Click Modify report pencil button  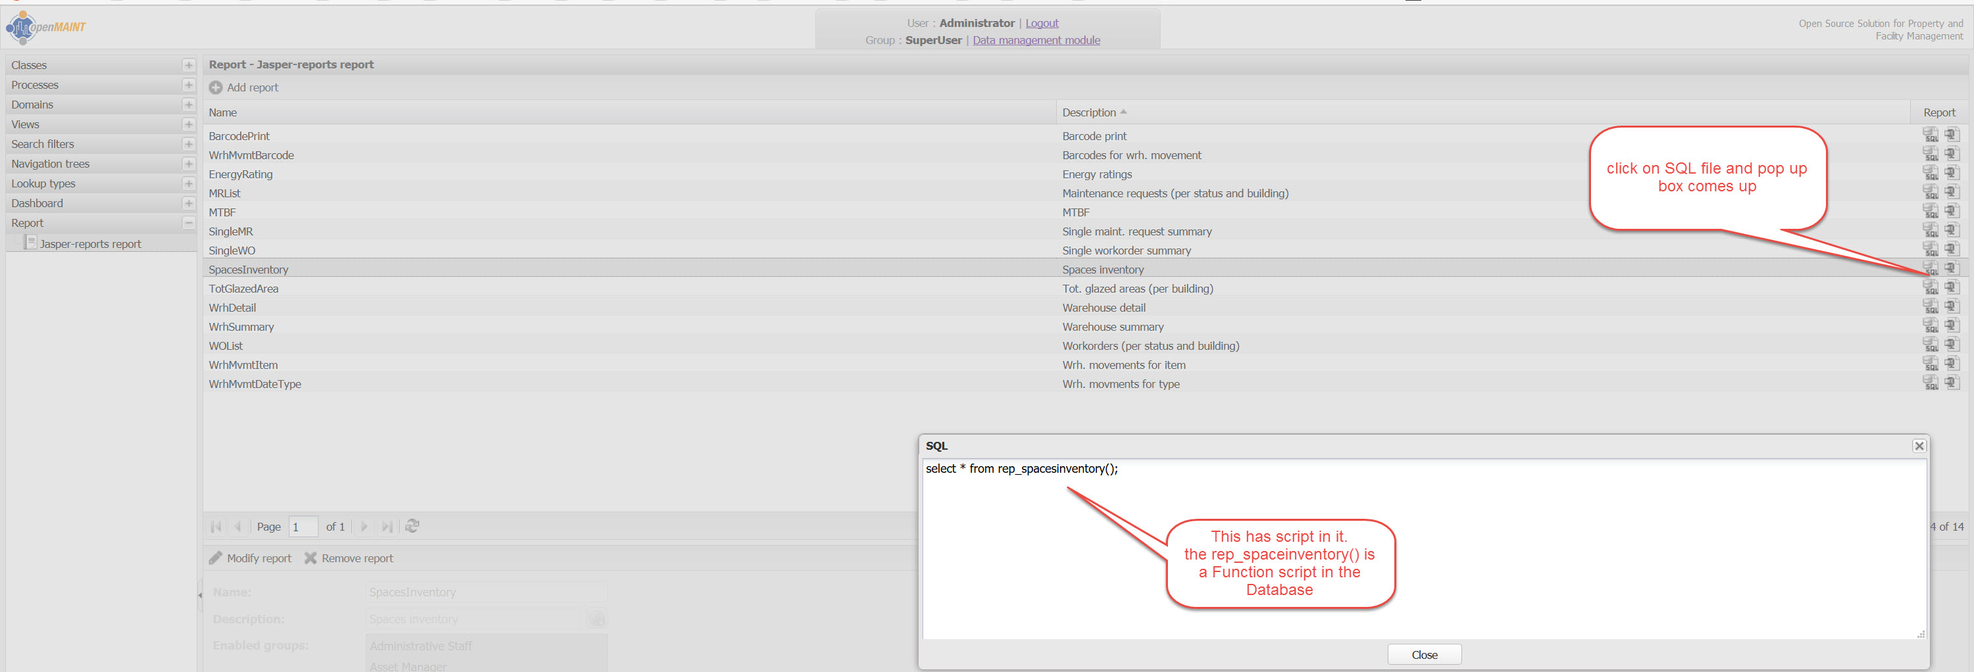[x=251, y=558]
